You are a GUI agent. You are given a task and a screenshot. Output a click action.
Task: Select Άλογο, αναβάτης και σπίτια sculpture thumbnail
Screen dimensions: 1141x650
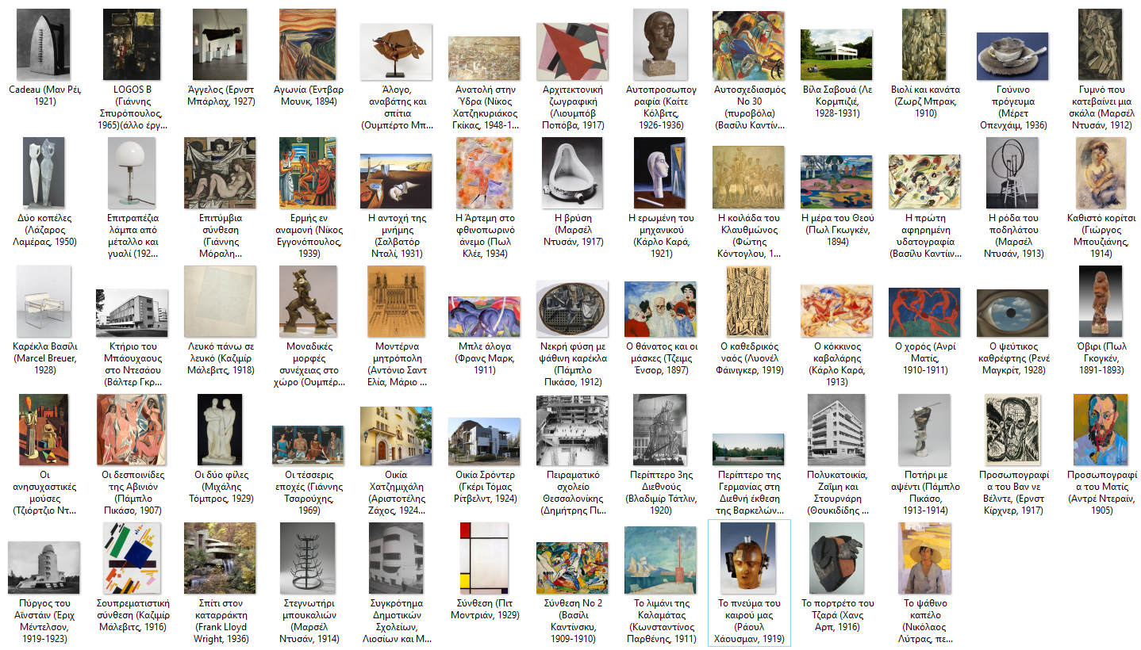point(396,51)
